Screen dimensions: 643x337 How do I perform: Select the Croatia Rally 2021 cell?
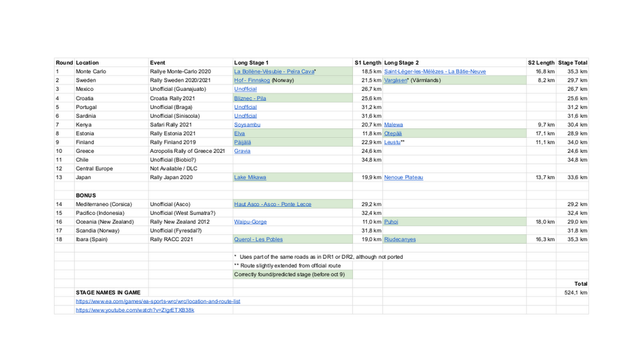click(x=191, y=98)
